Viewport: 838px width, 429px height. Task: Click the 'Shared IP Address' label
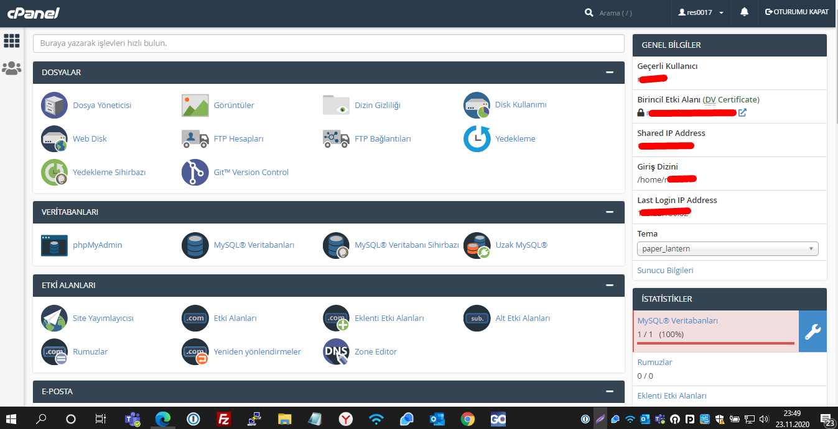coord(671,133)
